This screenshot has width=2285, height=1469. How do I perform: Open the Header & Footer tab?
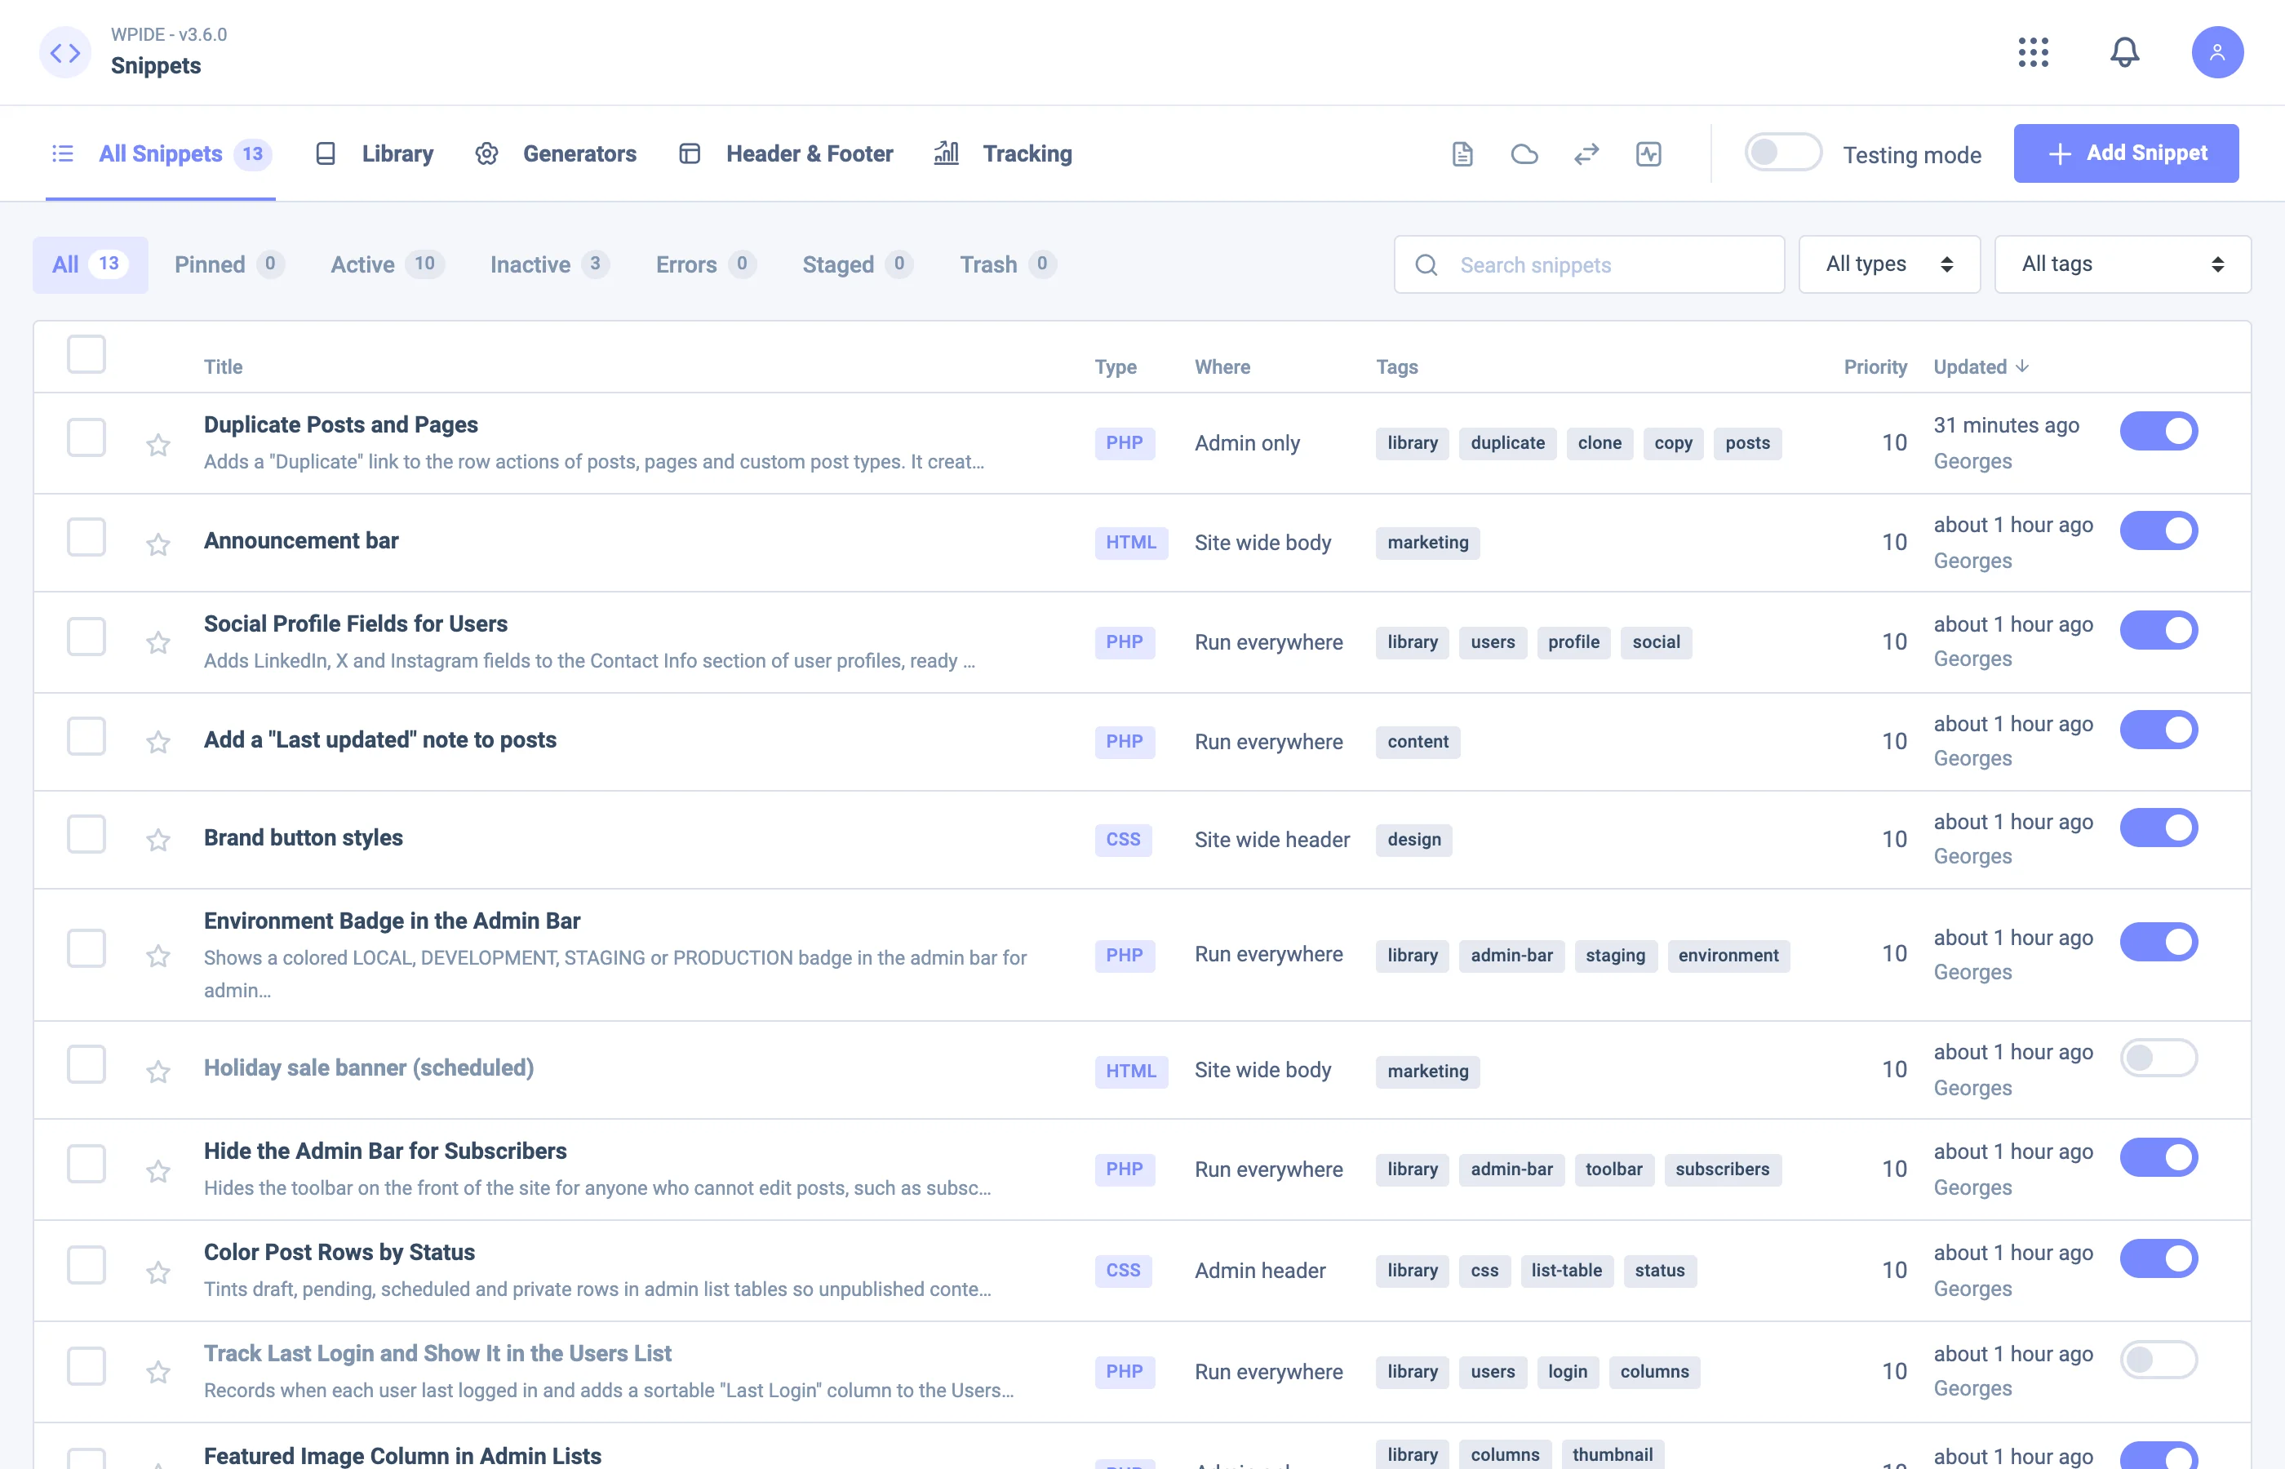tap(786, 153)
